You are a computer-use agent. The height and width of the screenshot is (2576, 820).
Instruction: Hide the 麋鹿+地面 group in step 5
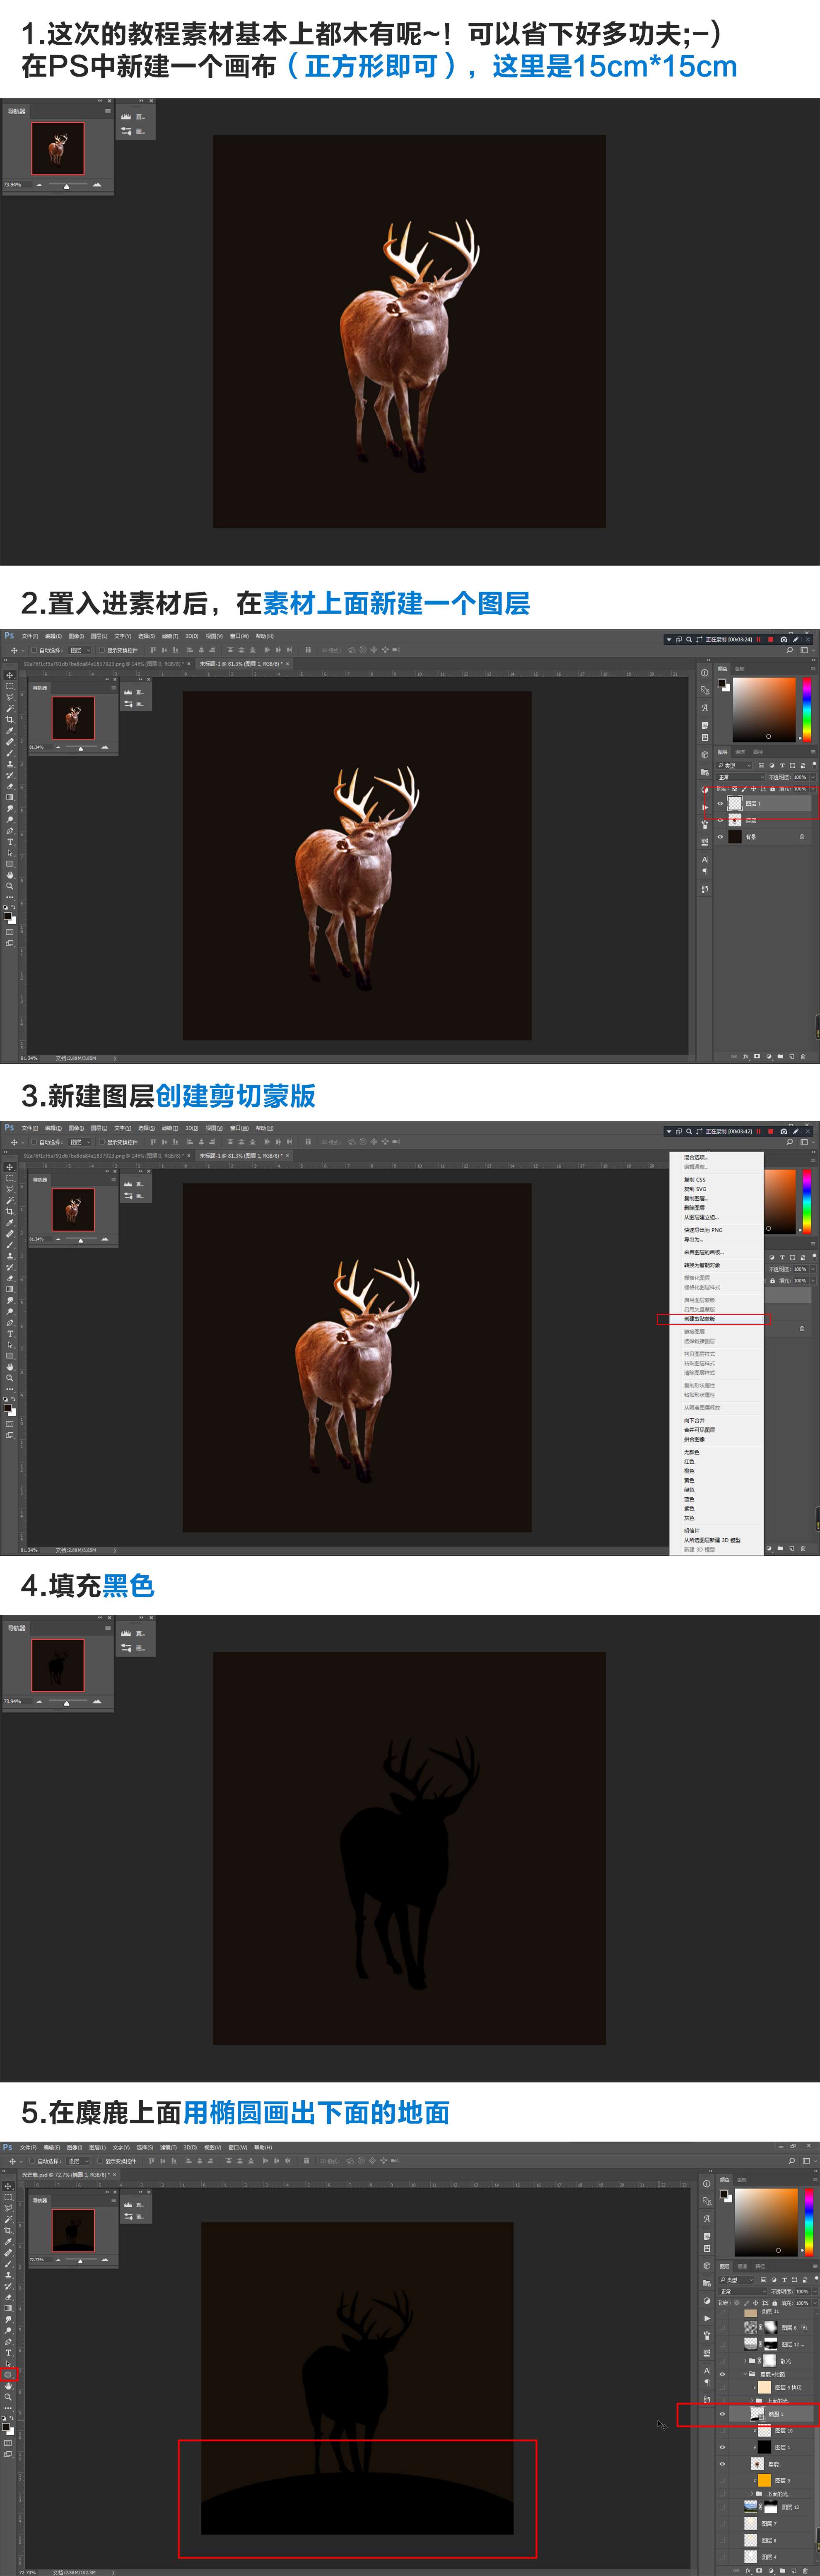[x=722, y=2374]
